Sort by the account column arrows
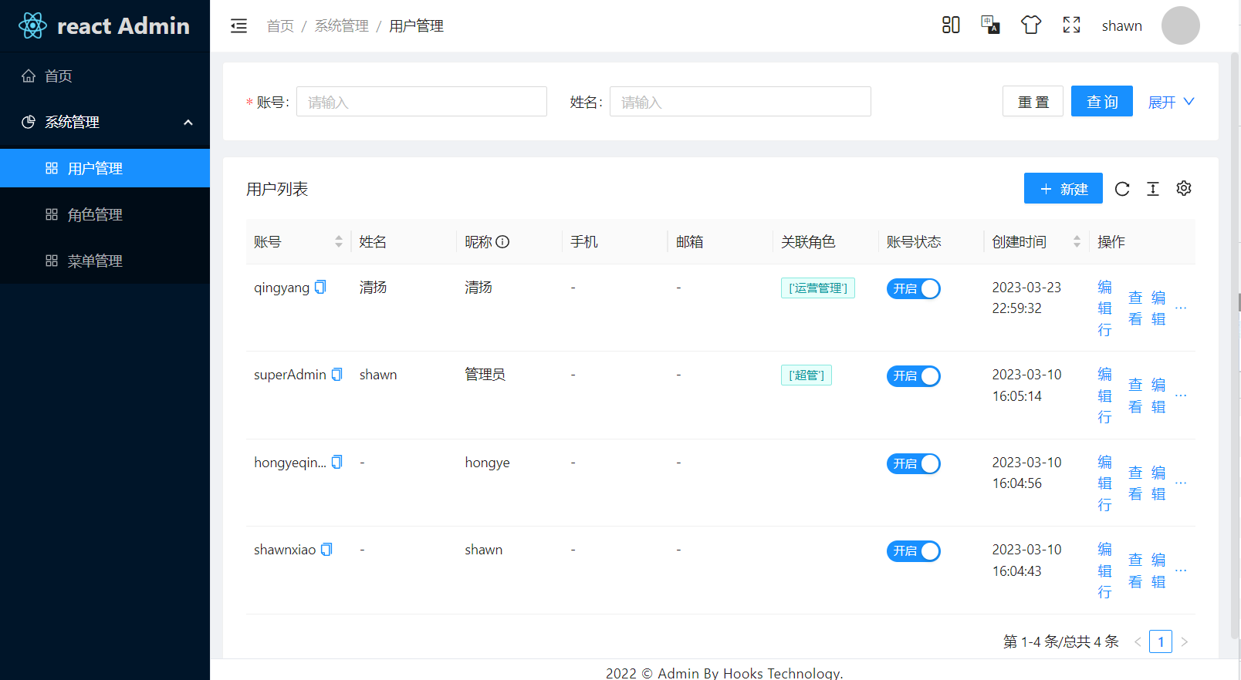1241x680 pixels. 338,242
